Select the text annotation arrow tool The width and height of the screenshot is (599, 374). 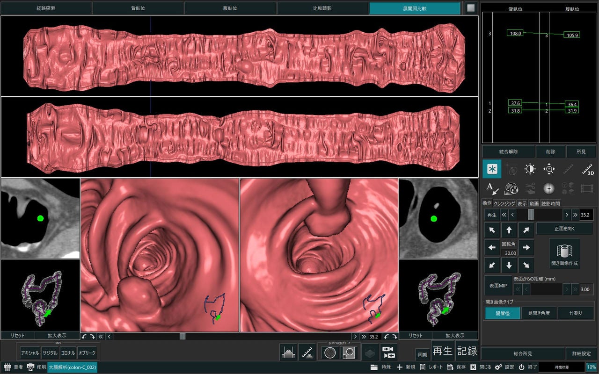(492, 188)
